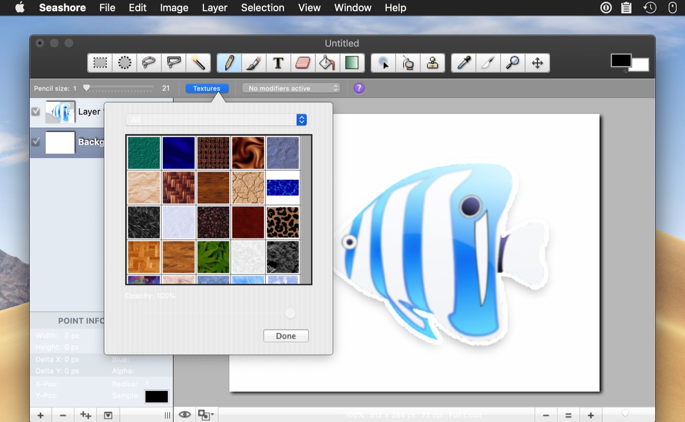
Task: Choose the Position move tool
Action: tap(537, 63)
